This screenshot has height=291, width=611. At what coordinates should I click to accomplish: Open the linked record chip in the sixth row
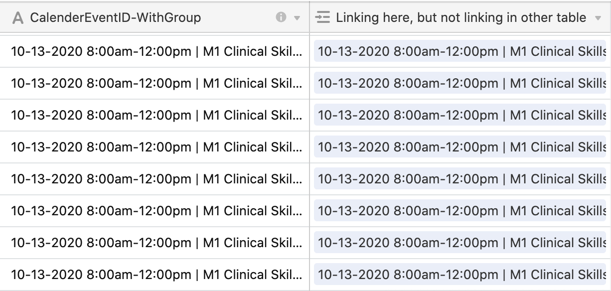(460, 211)
